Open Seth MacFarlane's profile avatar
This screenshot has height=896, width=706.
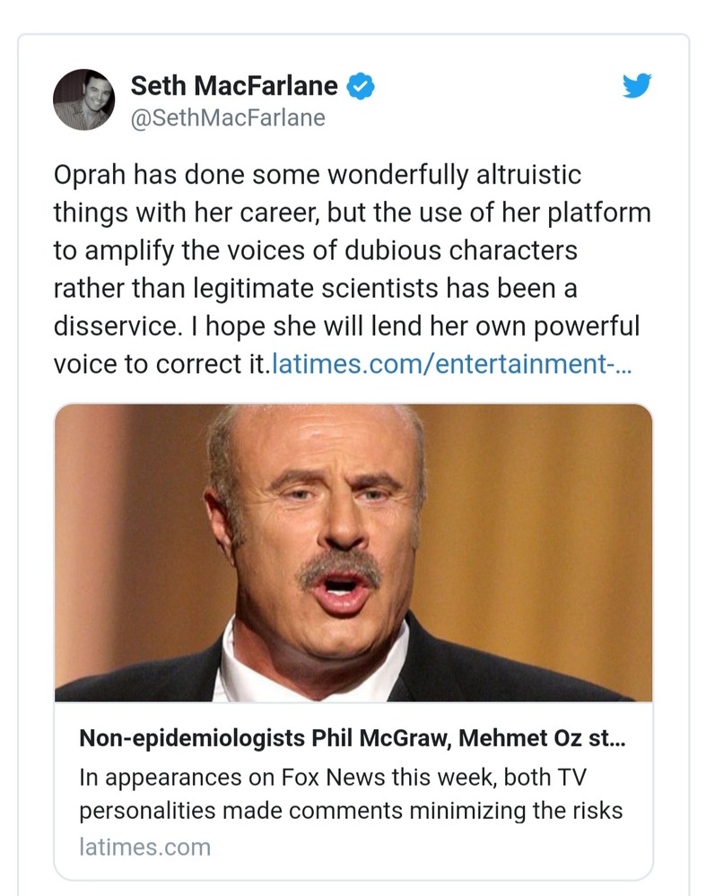(83, 100)
